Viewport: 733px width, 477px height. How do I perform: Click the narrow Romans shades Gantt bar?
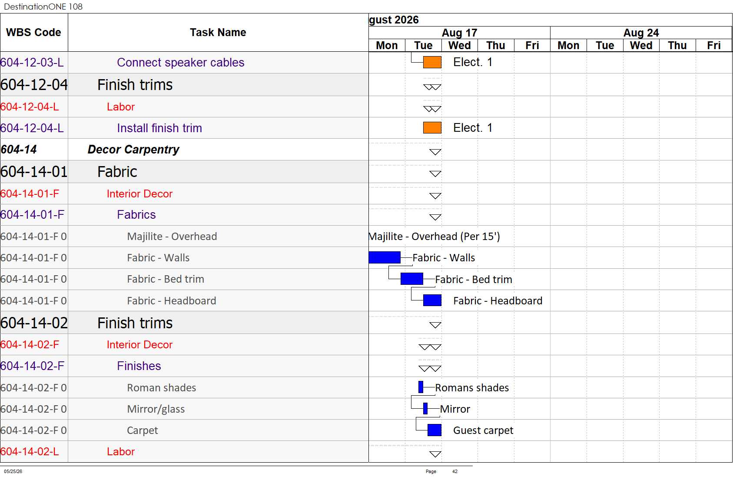[x=421, y=387]
